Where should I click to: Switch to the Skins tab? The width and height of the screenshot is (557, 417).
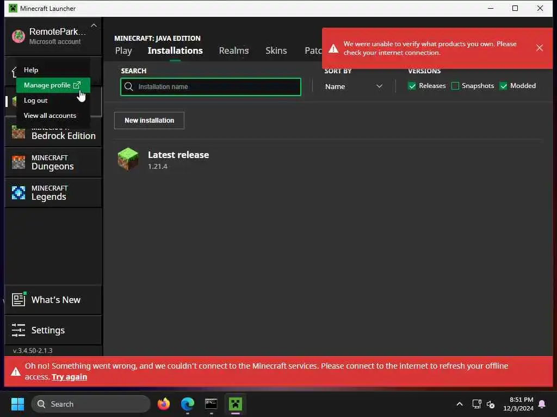[x=276, y=50]
